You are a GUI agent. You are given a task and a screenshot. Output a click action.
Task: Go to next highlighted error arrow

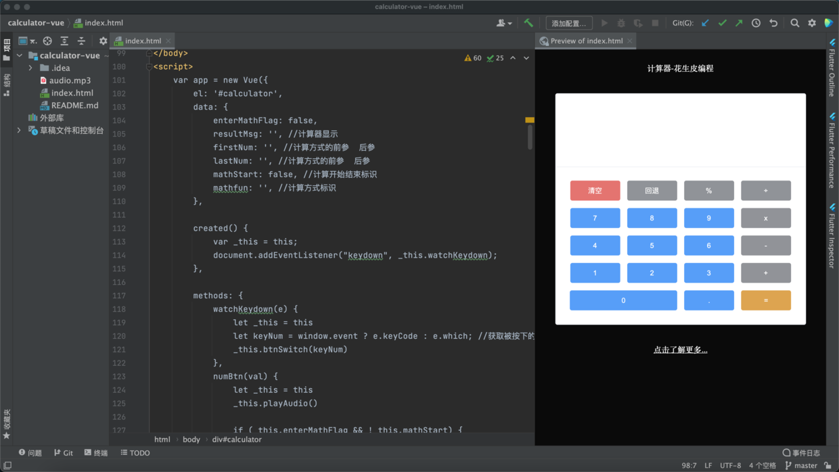(526, 58)
